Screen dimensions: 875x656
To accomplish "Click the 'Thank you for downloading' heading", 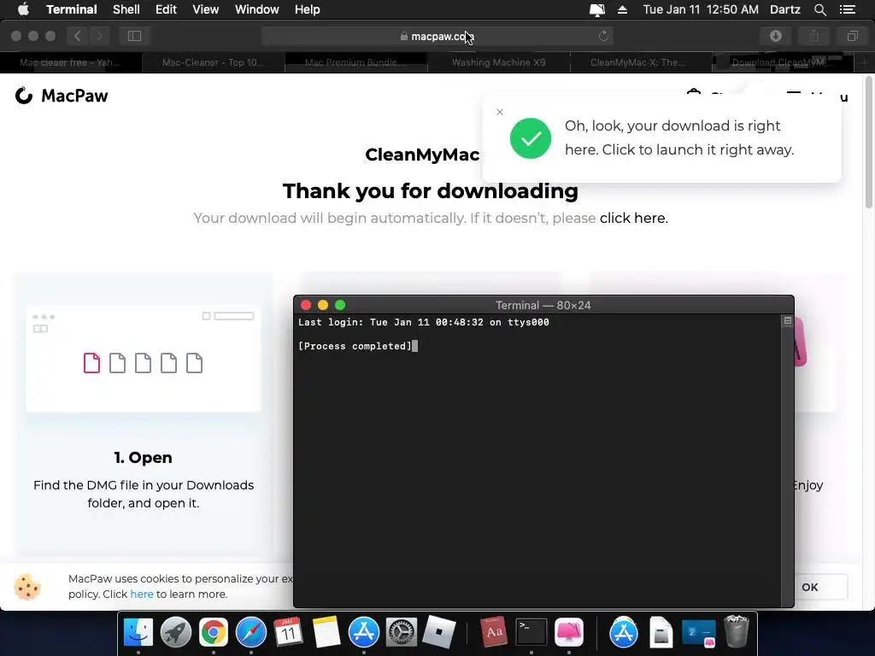I will (x=431, y=190).
